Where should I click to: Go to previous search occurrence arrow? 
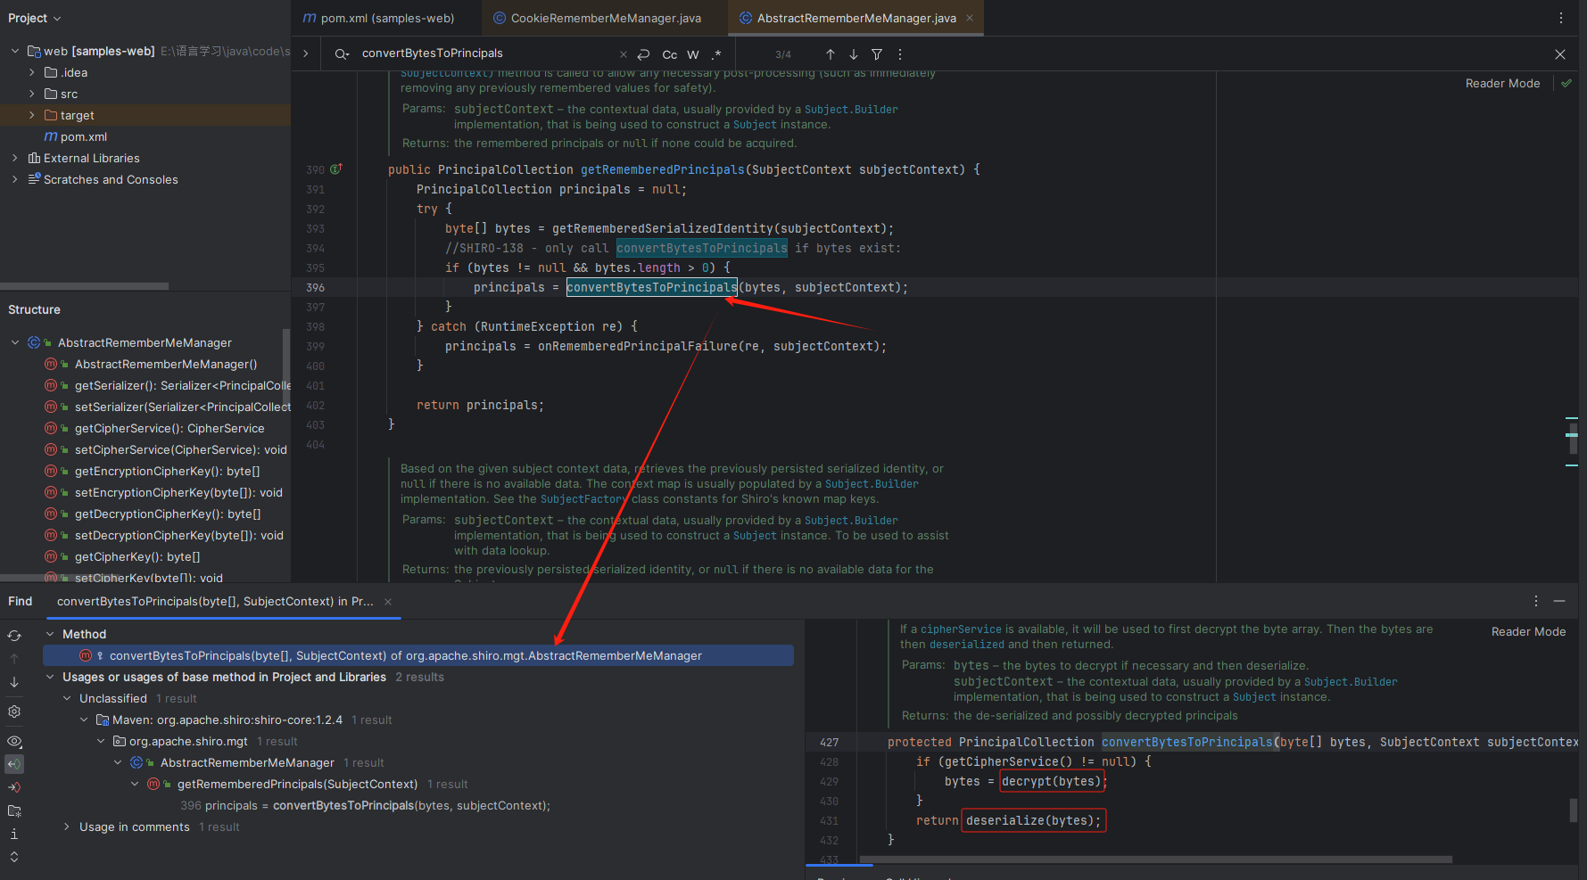tap(831, 54)
